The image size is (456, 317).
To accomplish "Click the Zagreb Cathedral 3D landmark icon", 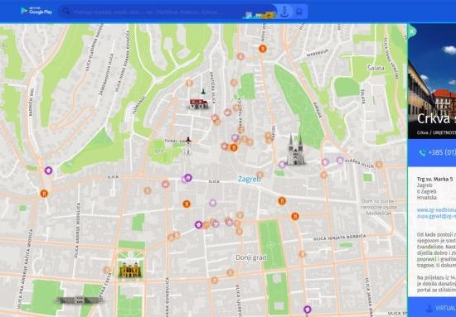I will (295, 150).
